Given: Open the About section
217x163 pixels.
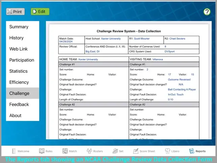Looking at the screenshot, I should point(23,115).
